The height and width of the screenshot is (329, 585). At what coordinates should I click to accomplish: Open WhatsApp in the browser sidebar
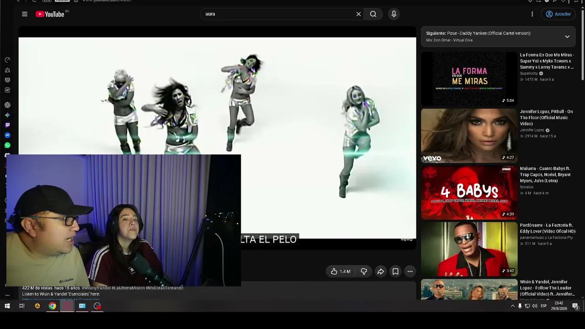[x=7, y=145]
